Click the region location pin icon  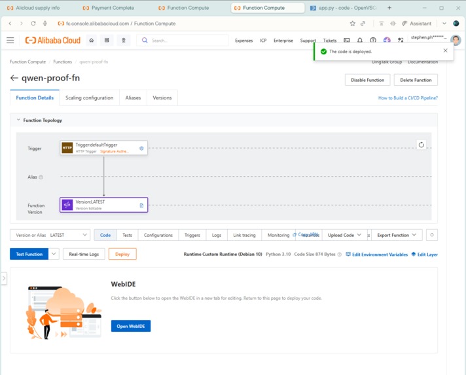(123, 40)
